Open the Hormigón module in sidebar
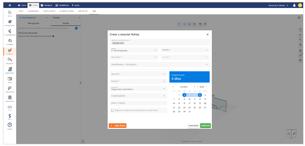The height and width of the screenshot is (146, 305). pos(10,41)
